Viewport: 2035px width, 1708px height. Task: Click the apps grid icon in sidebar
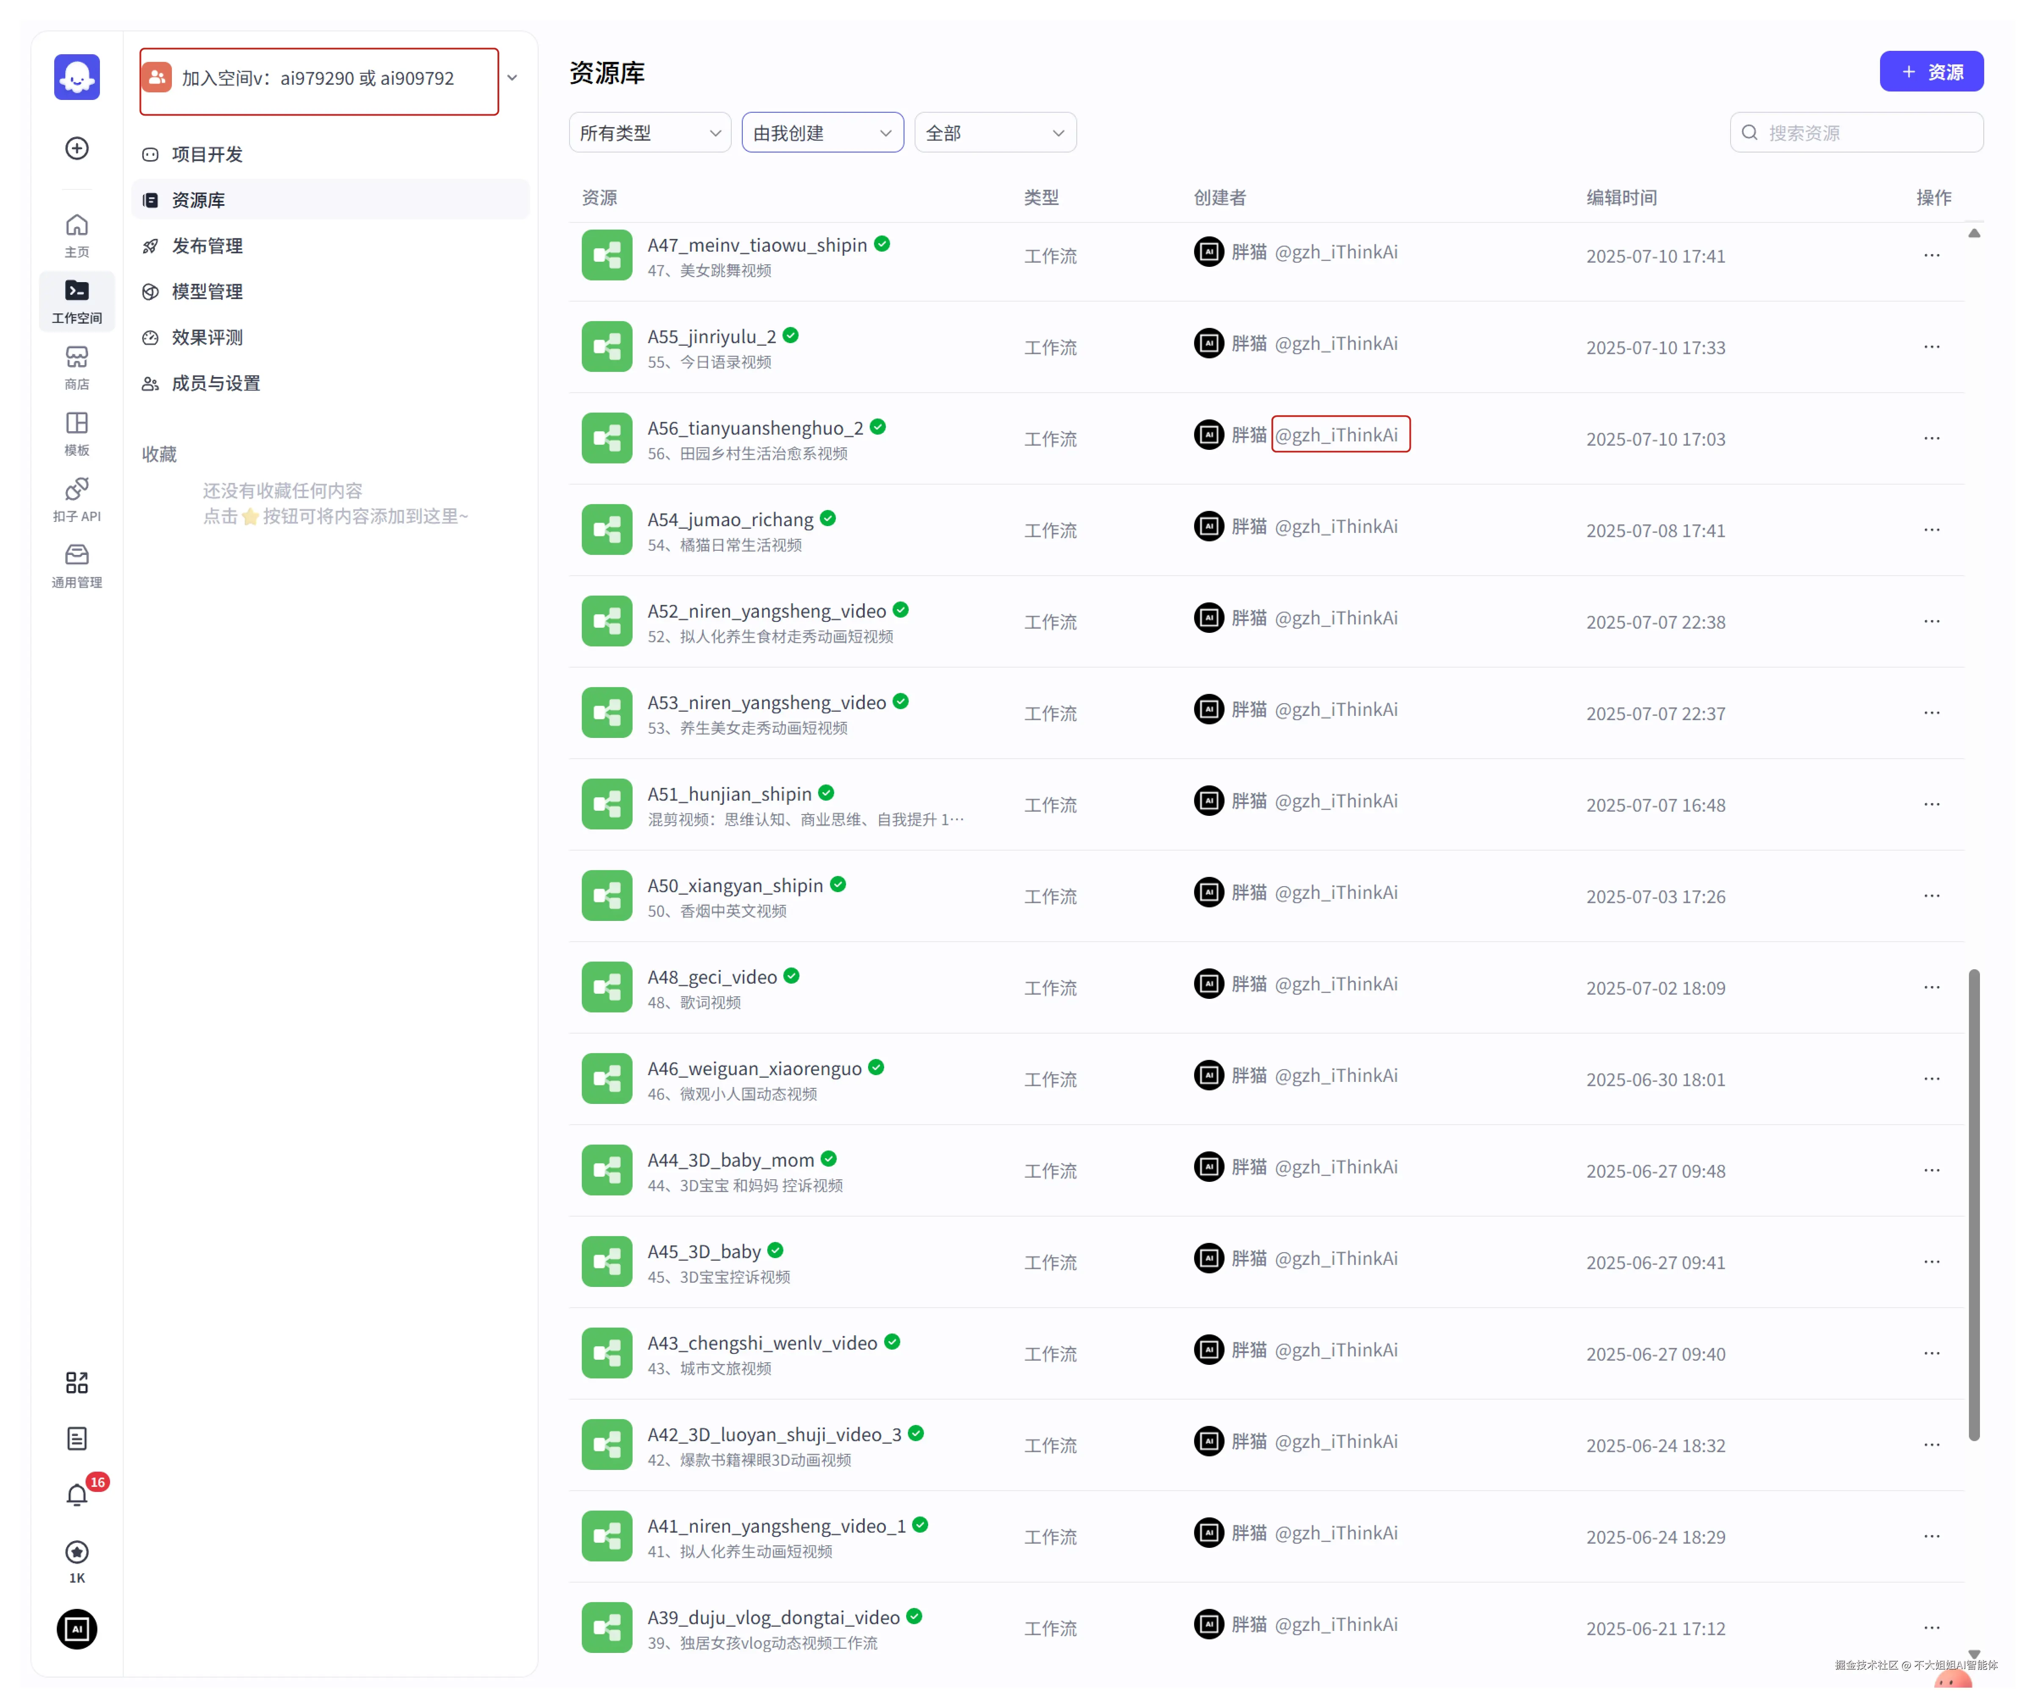(77, 1382)
